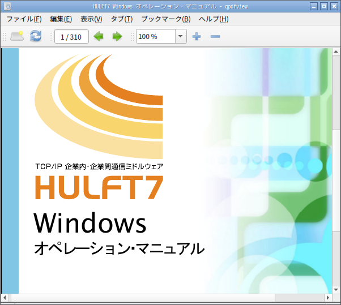Click the horizontal scrollbar left arrow
Screen dimensions: 341x305
click(x=5, y=298)
